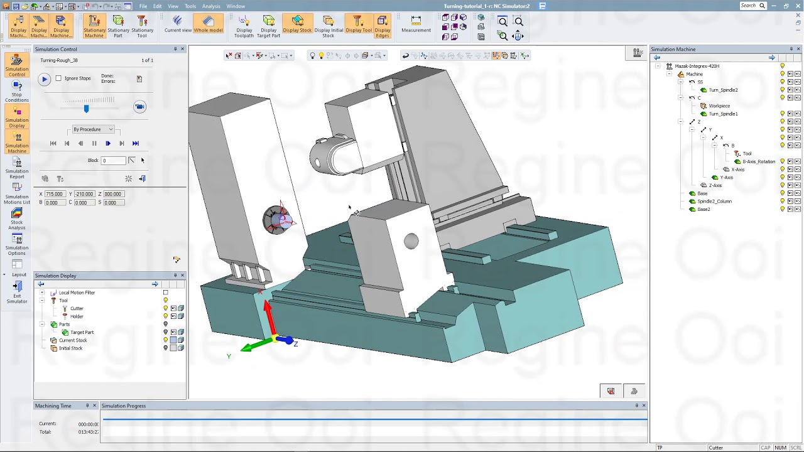Toggle Display Target Part
Screen dimensions: 804x452
tap(268, 26)
